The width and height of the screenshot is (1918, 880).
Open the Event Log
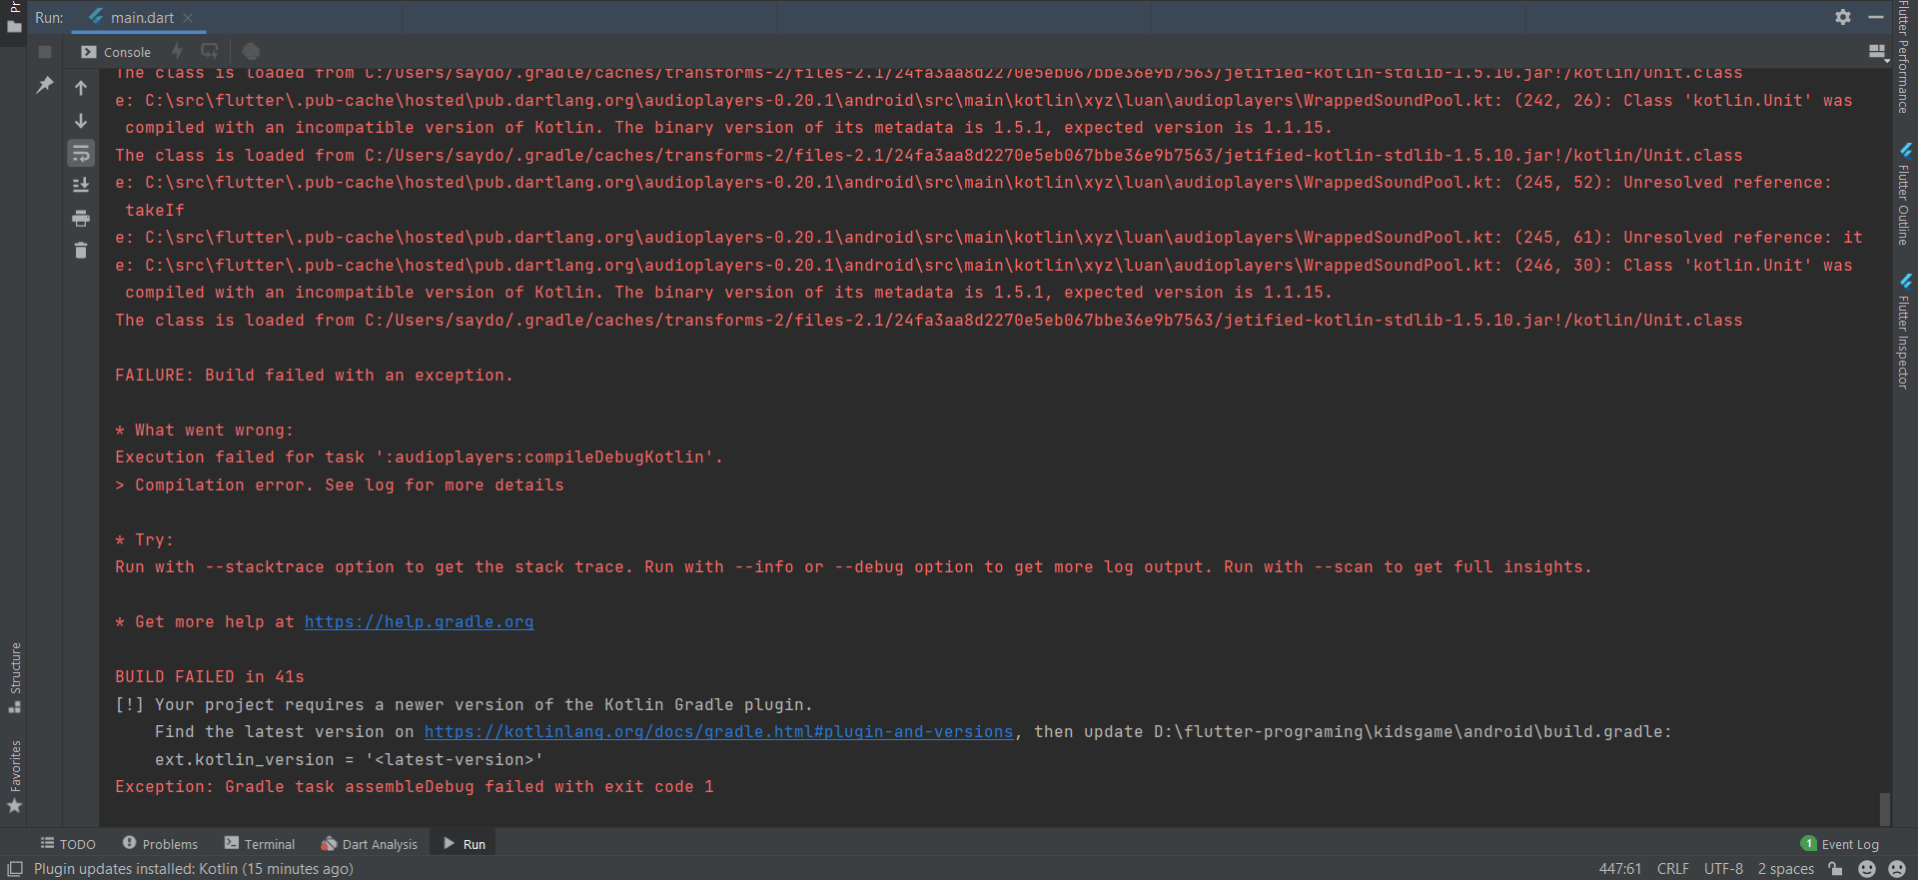tap(1839, 844)
